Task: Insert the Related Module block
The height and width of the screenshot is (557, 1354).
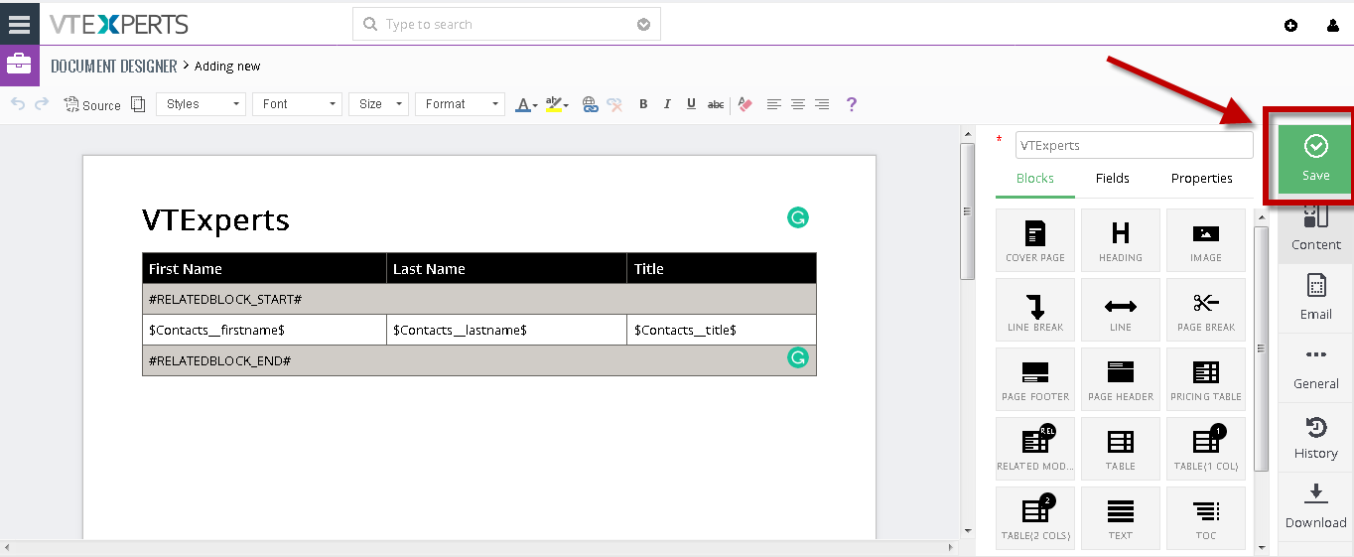Action: pyautogui.click(x=1035, y=449)
